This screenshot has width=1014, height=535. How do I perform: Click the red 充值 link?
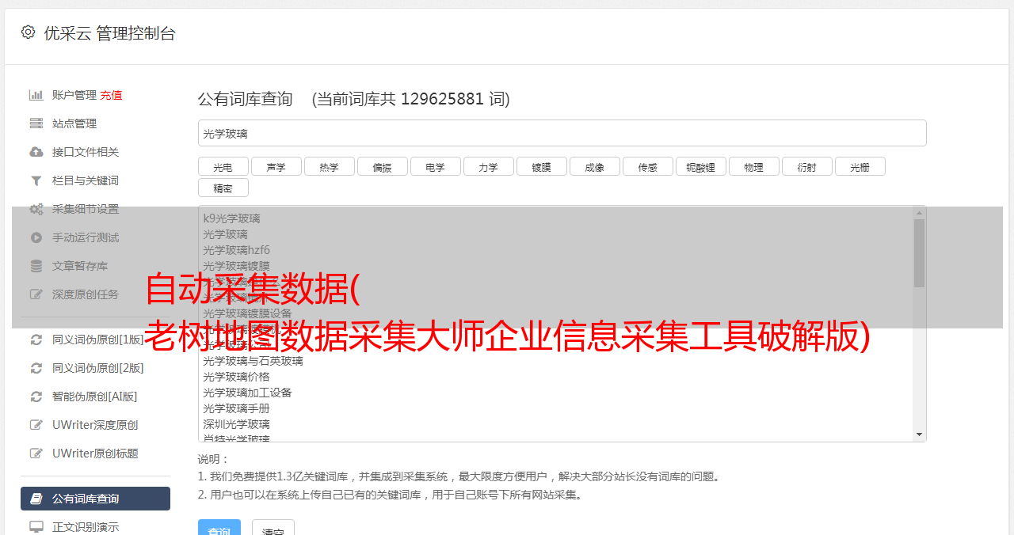pos(111,95)
